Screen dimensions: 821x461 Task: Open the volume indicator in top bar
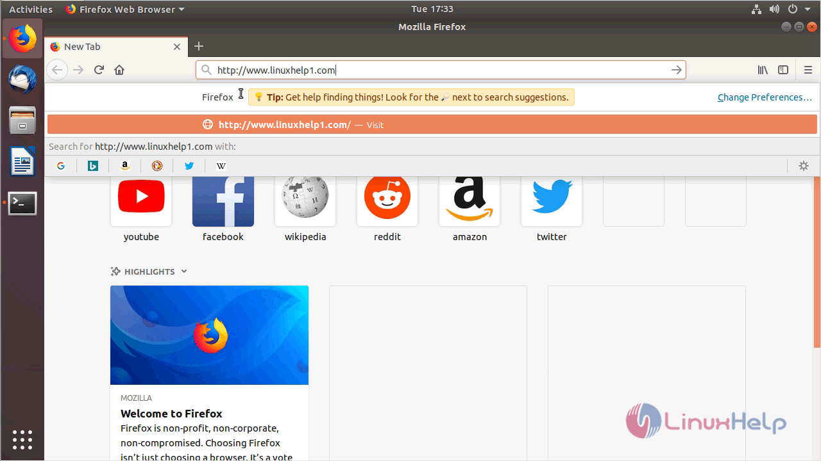[x=774, y=9]
